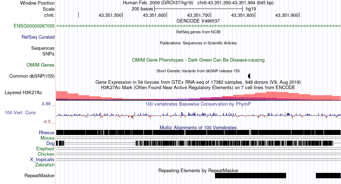Click the hg19 assembly label by scale bar

point(251,9)
